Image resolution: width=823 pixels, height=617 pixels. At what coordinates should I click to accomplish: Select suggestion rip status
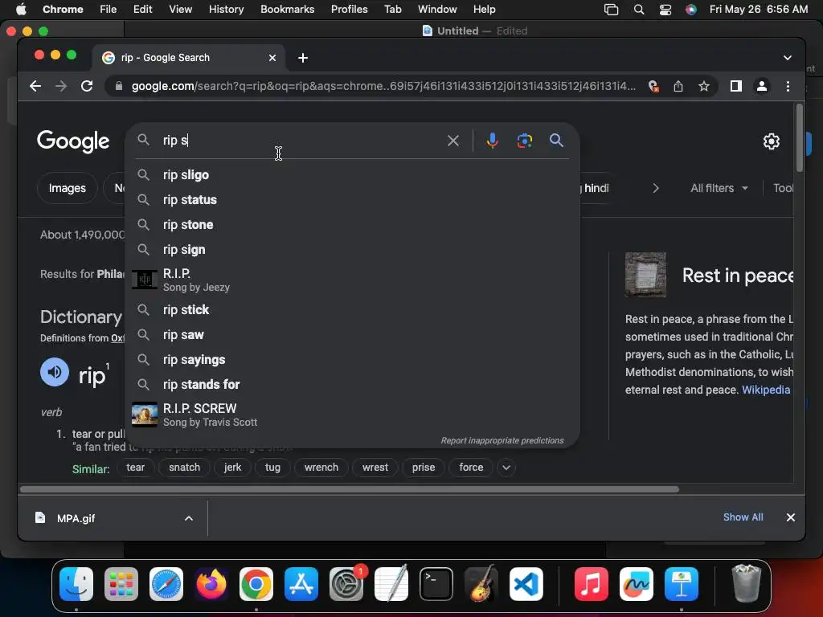click(x=352, y=200)
